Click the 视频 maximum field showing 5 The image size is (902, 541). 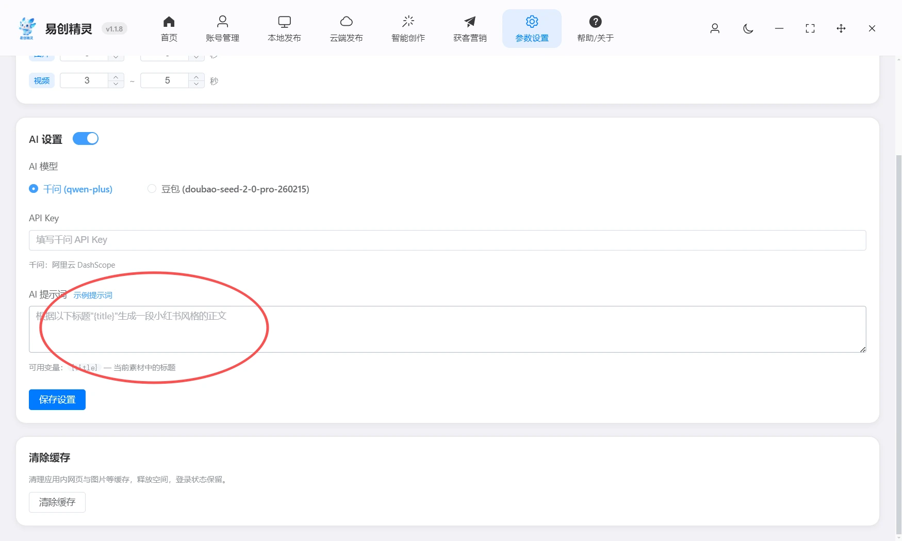pos(165,80)
